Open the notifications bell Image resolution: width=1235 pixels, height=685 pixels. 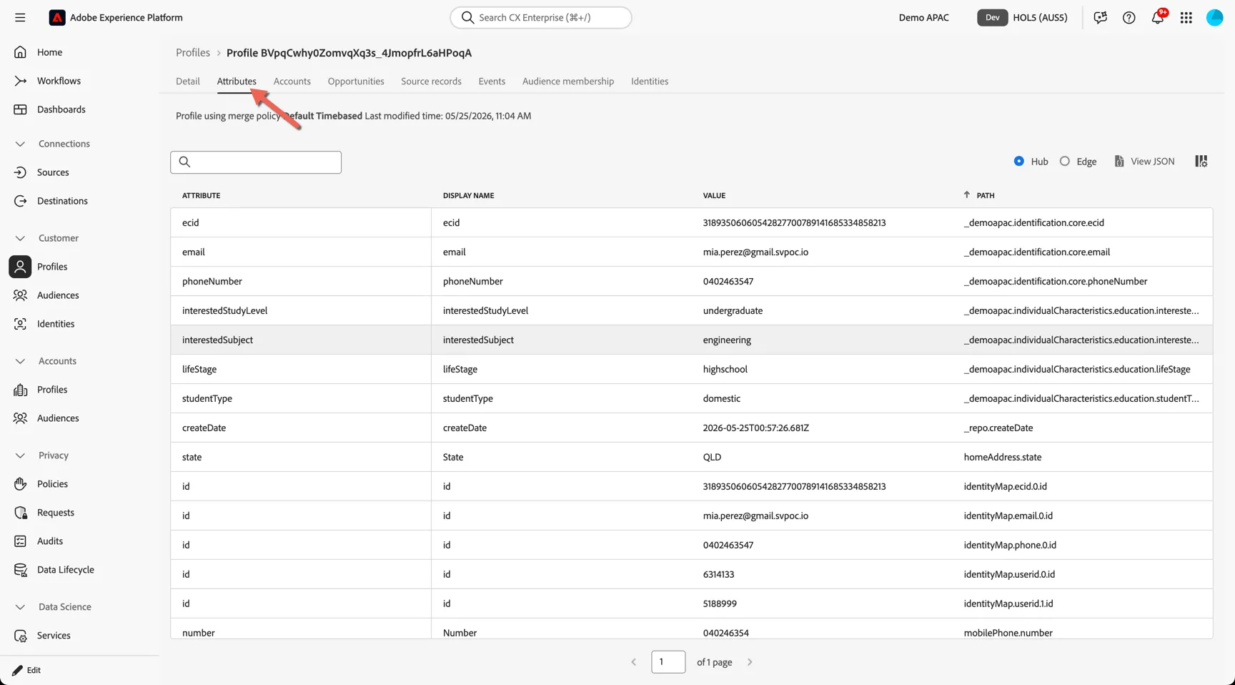1158,17
